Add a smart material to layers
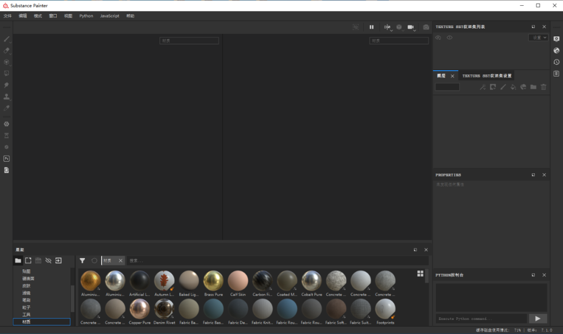This screenshot has width=563, height=334. coord(523,87)
